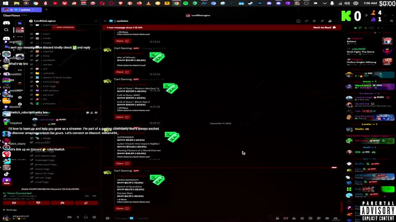Screen dimensions: 396x222
Task: Claim the XENO WIPEOUT deals message
Action: tap(123, 208)
